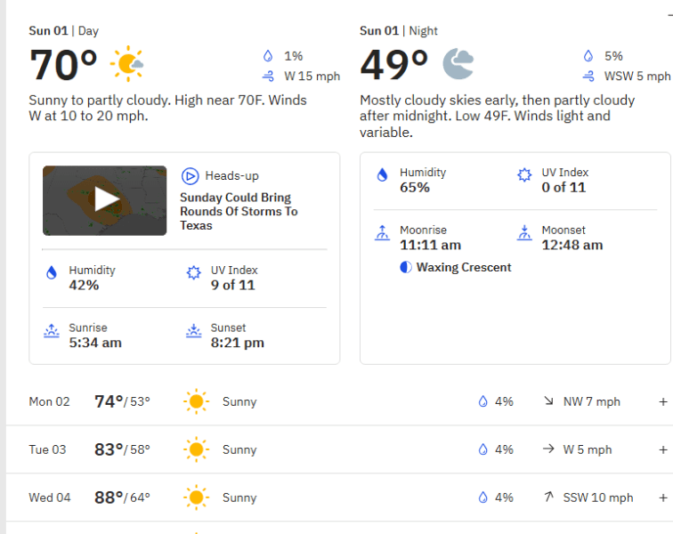Click the sunny icon for Mon 02

pos(196,401)
